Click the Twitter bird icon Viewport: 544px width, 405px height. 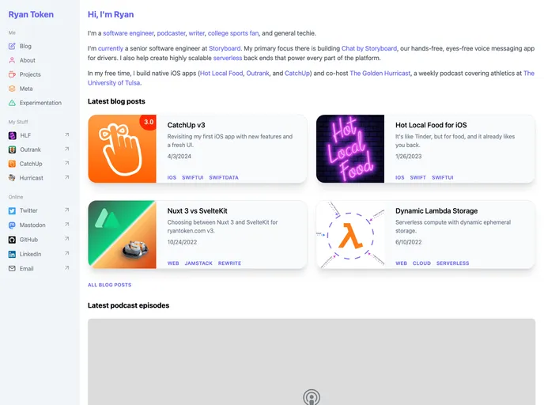12,210
